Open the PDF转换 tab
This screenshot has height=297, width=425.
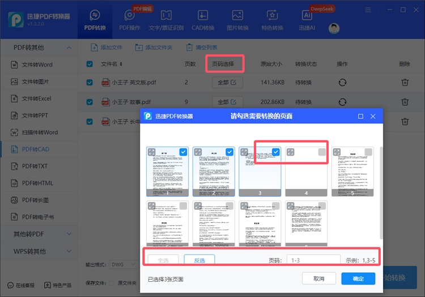pyautogui.click(x=95, y=20)
